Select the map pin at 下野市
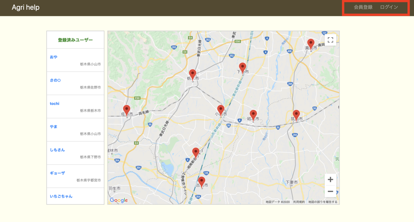This screenshot has height=222, width=414. 243,68
